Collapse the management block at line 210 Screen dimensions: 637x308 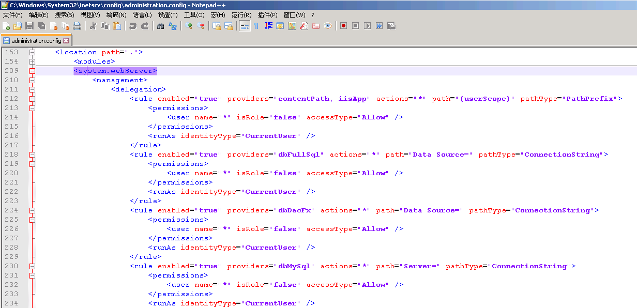point(32,80)
